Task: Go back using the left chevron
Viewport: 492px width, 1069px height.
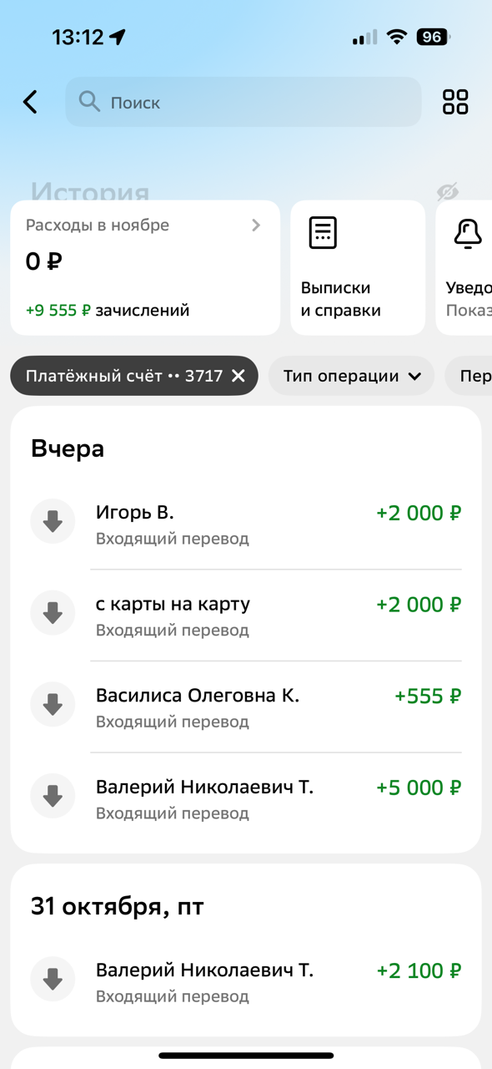Action: [x=29, y=102]
